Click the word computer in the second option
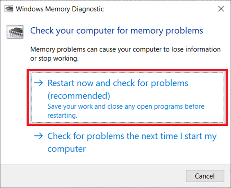Screen dimensions: 231x188 (67, 149)
